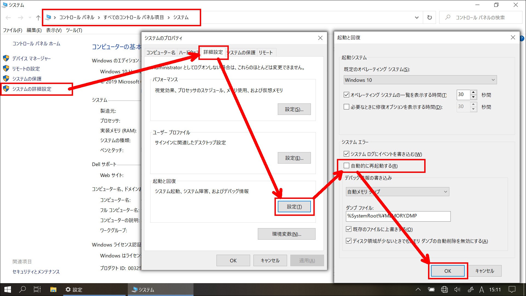Image resolution: width=526 pixels, height=296 pixels.
Task: Click OS list time value field 30
Action: tap(463, 95)
